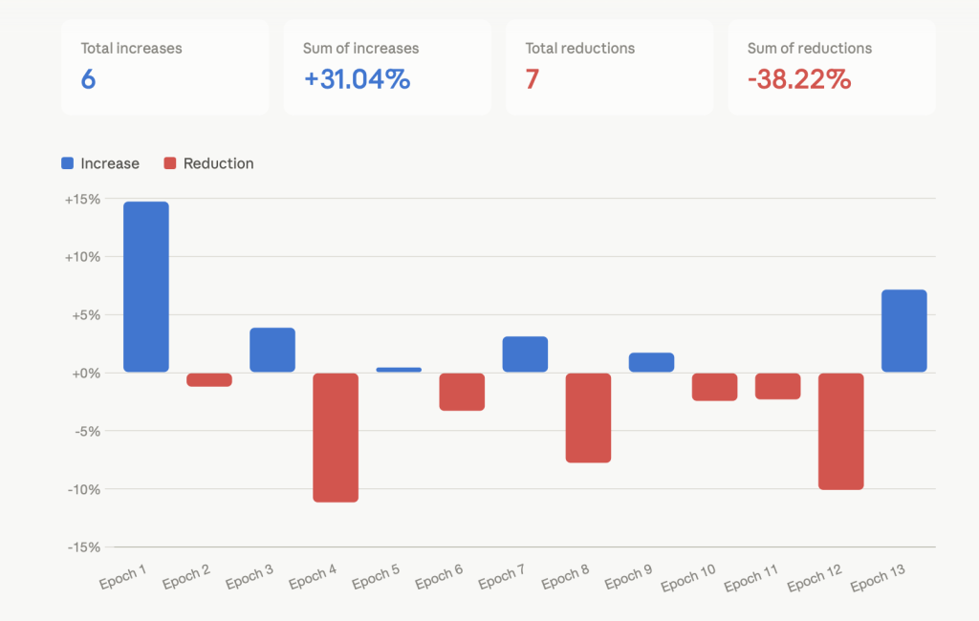Click the Epoch 1 increase bar
Image resolution: width=979 pixels, height=621 pixels.
pos(146,287)
